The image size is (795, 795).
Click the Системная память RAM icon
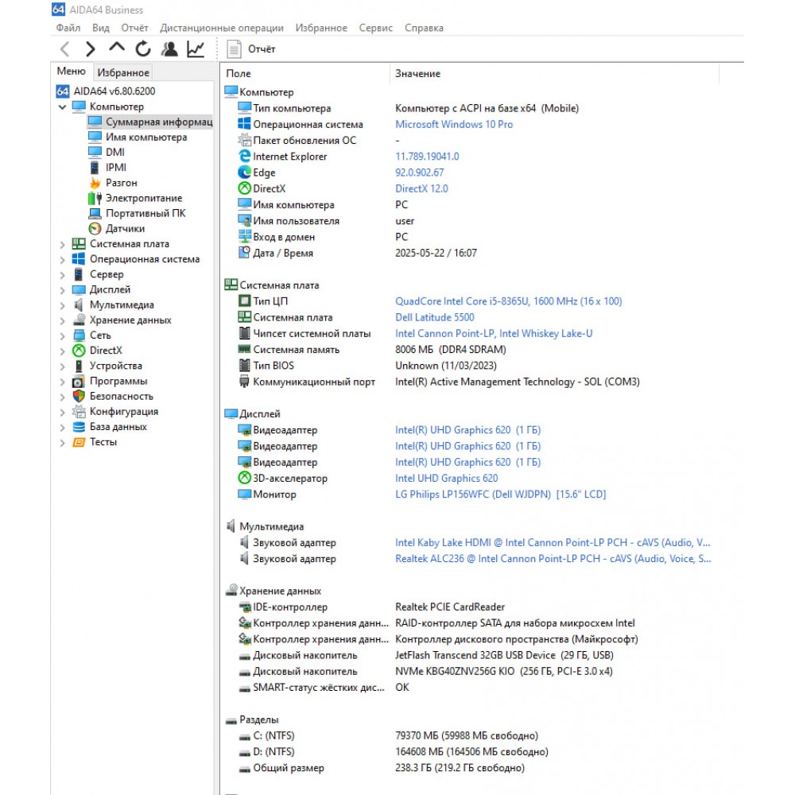[x=244, y=349]
